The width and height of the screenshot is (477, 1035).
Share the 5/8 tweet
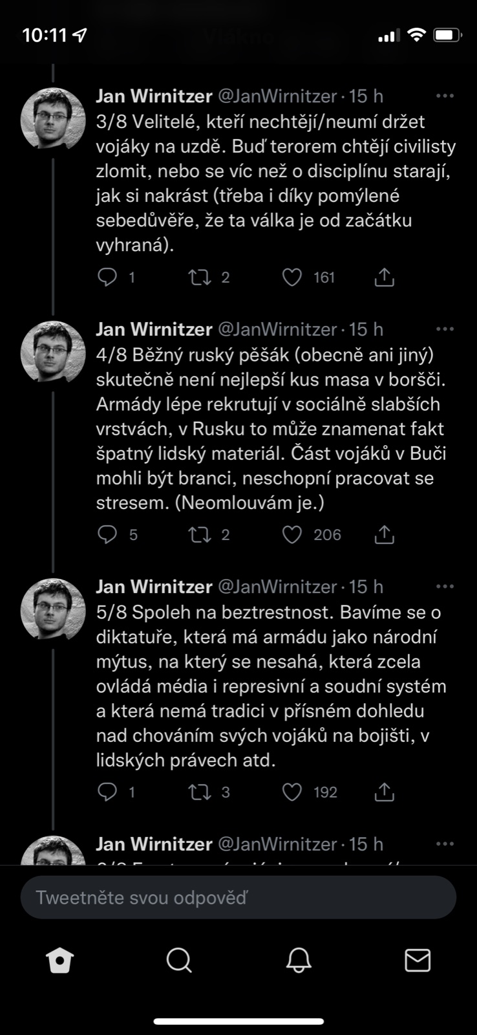pyautogui.click(x=384, y=792)
